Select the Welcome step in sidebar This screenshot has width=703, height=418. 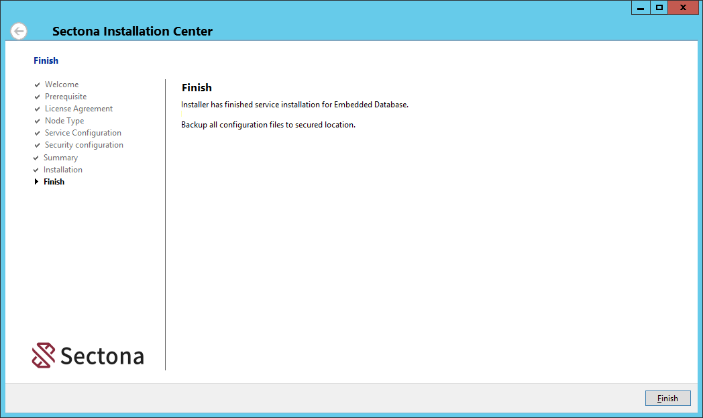pyautogui.click(x=62, y=85)
